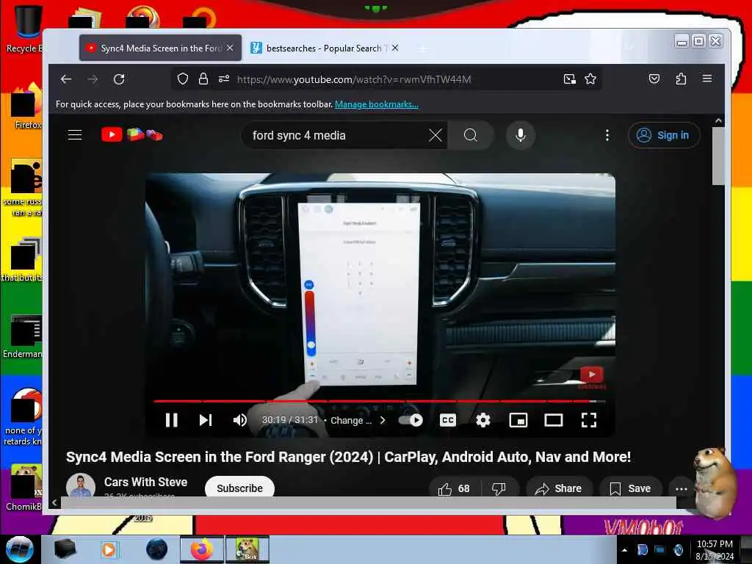This screenshot has width=752, height=564.
Task: Open the Pocket save icon
Action: [x=654, y=79]
